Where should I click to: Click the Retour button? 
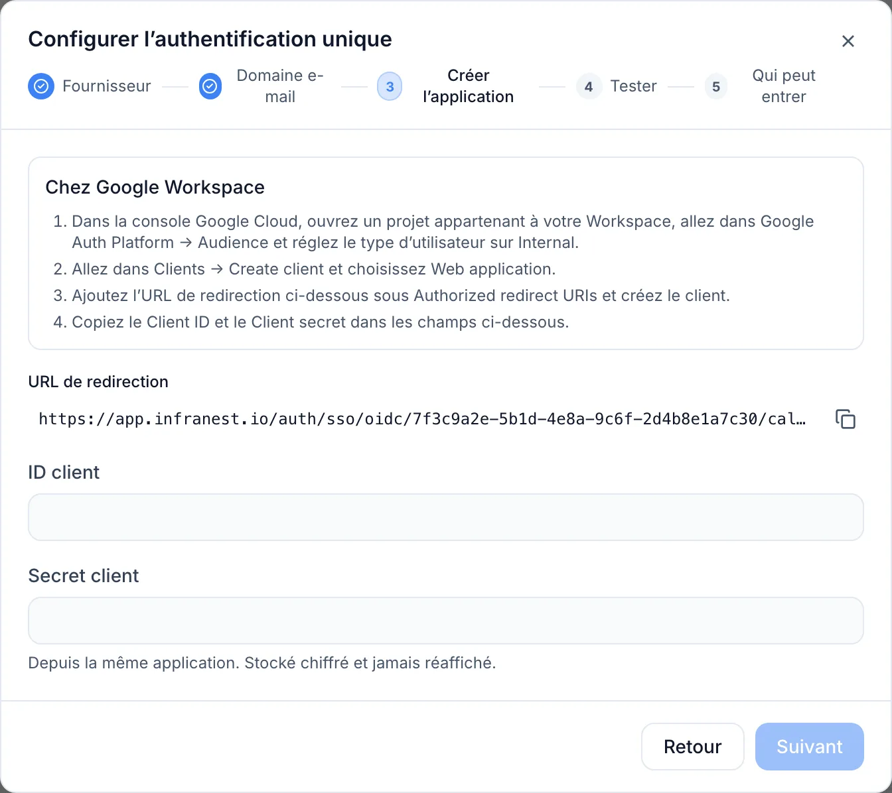[693, 747]
